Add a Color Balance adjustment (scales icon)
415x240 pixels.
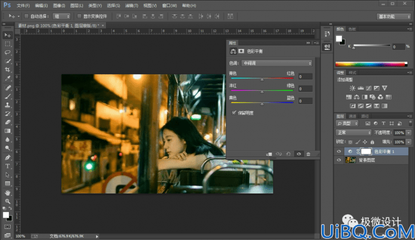[357, 97]
